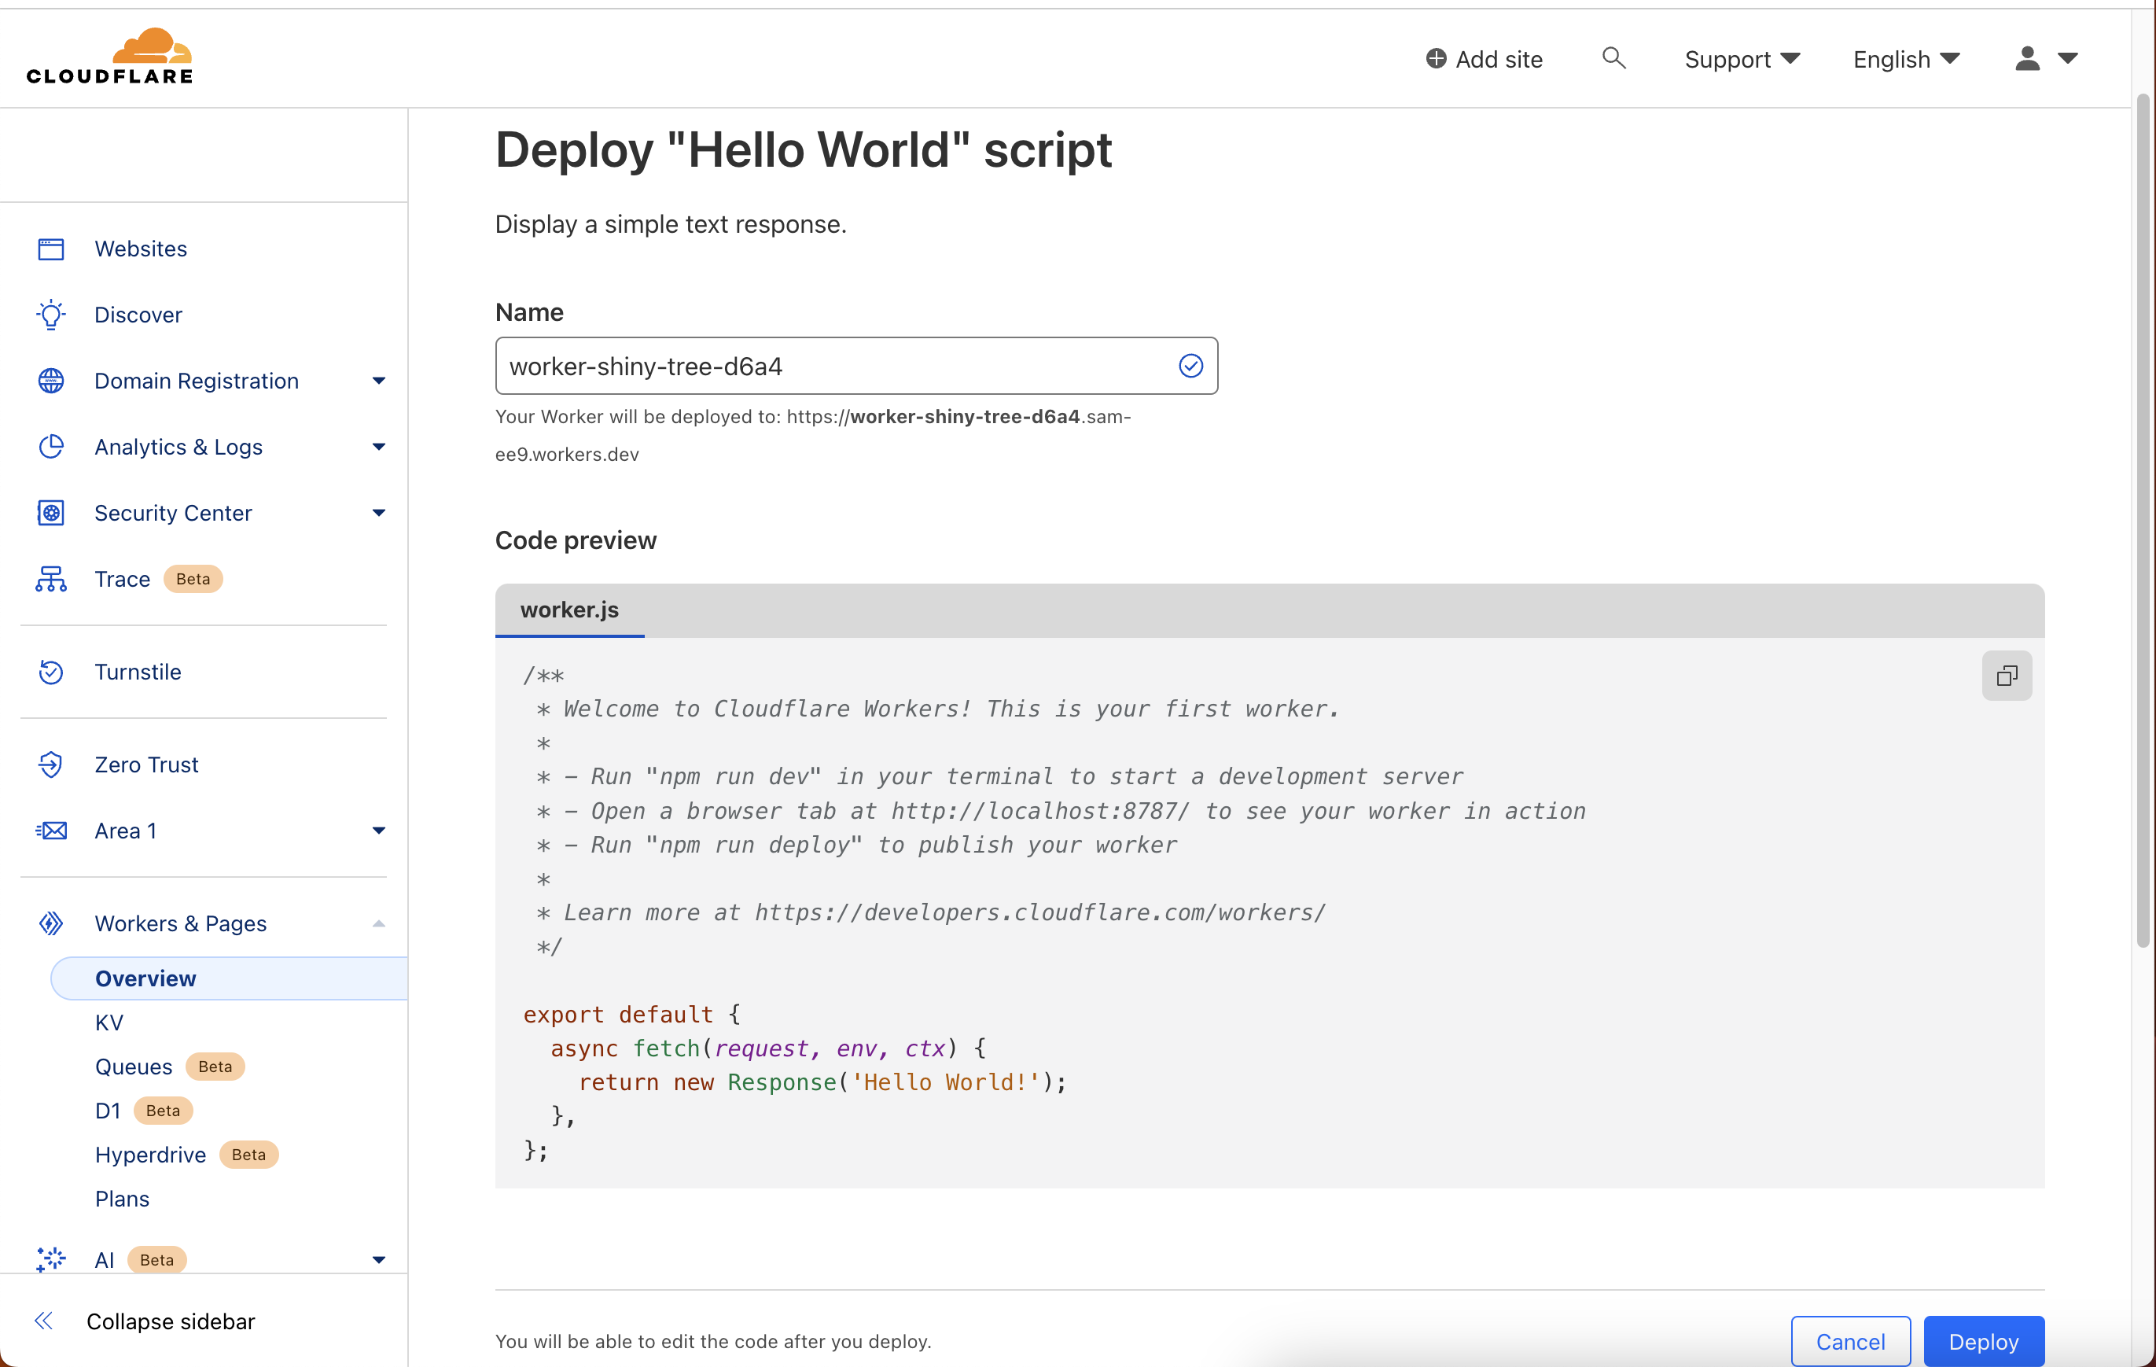The width and height of the screenshot is (2156, 1367).
Task: Click the Trace Beta badge
Action: click(x=193, y=580)
